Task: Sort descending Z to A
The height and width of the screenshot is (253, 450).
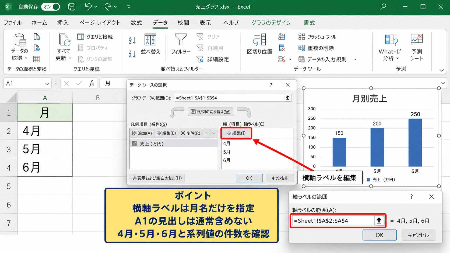Action: [132, 54]
